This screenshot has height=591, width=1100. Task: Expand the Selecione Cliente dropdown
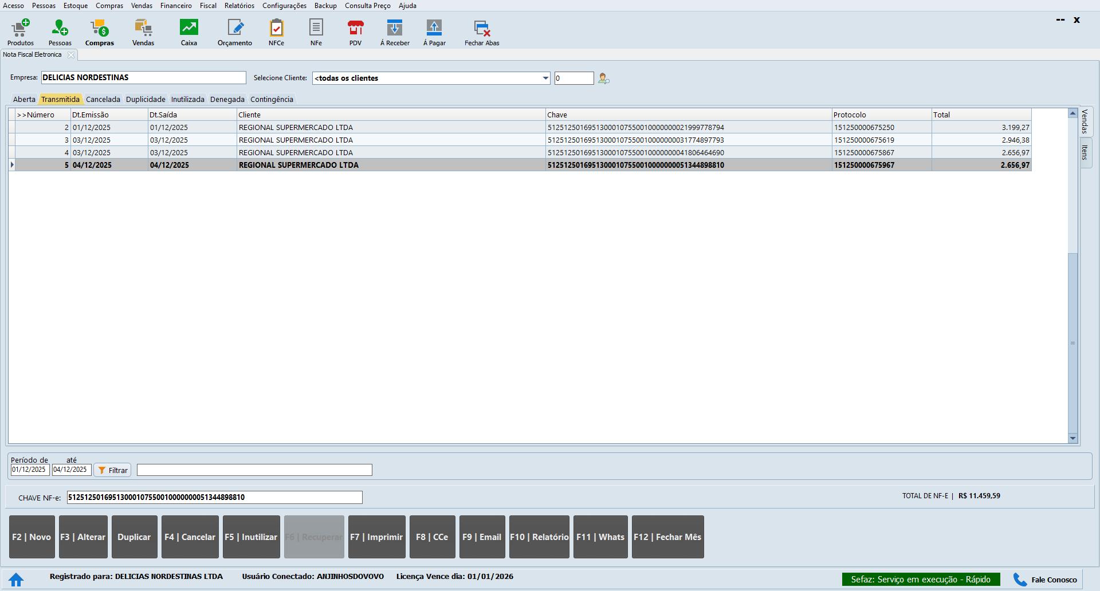pos(545,78)
